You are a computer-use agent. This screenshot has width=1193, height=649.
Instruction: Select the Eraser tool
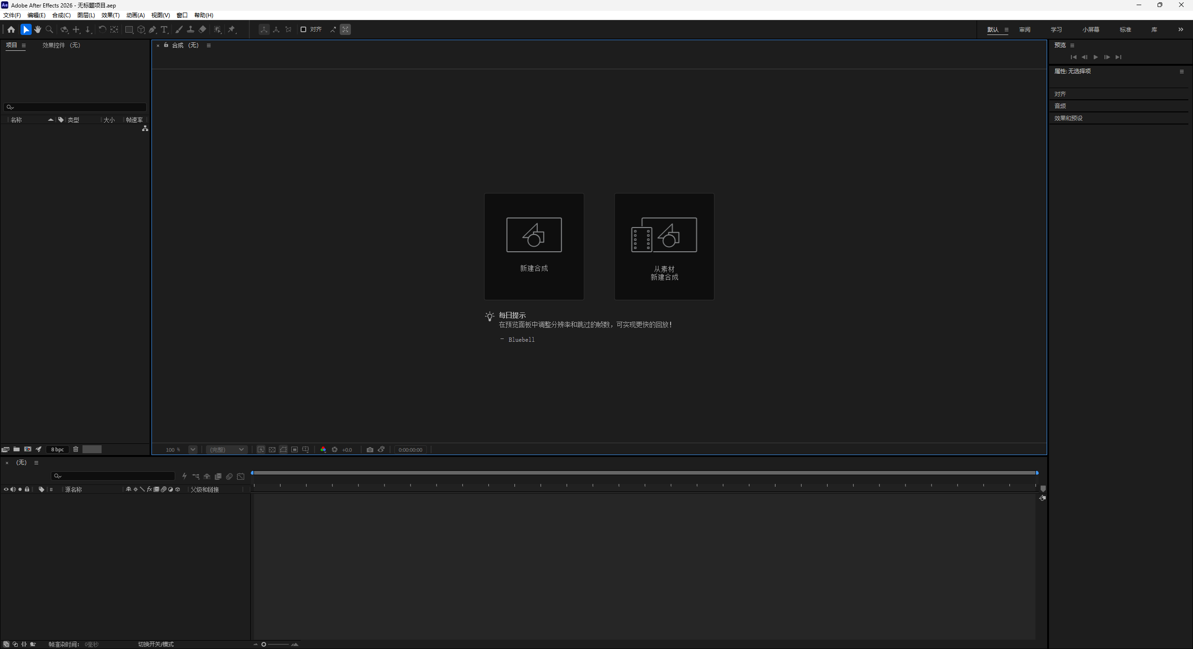(202, 29)
